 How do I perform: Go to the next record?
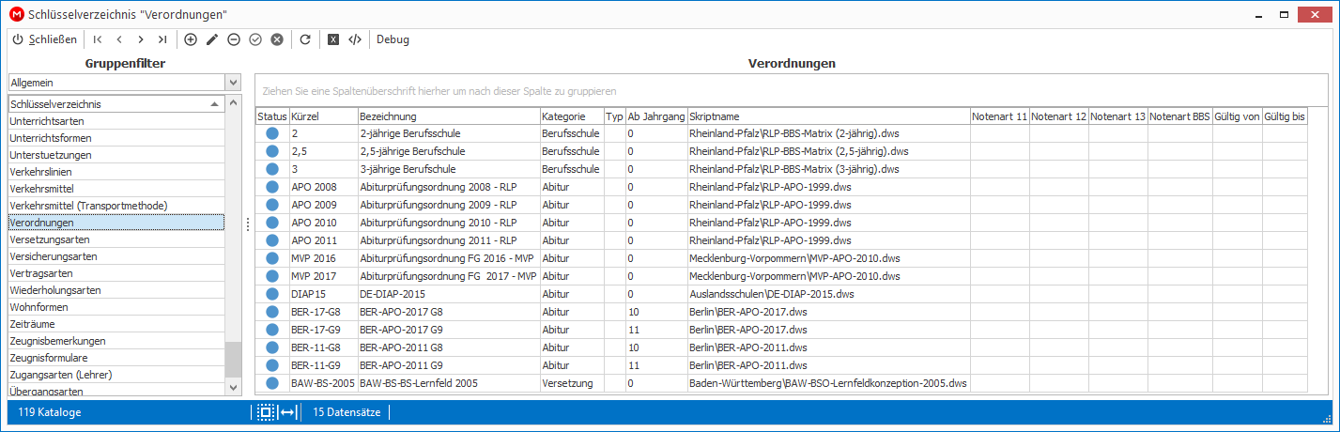click(141, 39)
